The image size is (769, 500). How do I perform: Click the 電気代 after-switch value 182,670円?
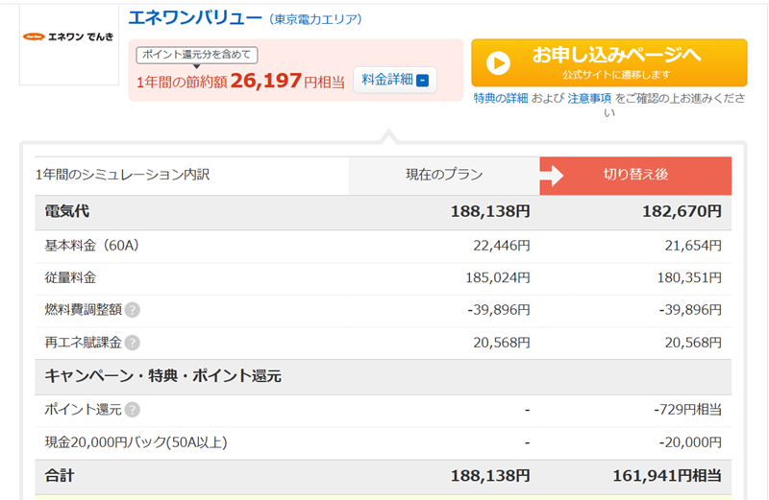point(682,211)
